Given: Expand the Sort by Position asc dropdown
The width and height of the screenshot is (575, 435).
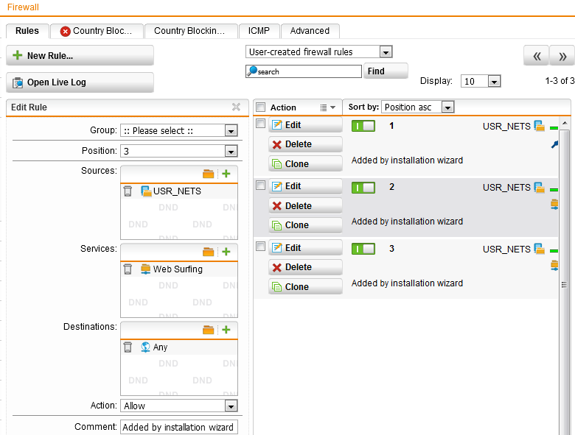Looking at the screenshot, I should pos(447,107).
